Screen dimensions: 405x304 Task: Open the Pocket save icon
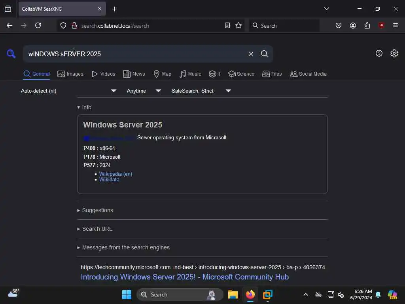point(339,26)
